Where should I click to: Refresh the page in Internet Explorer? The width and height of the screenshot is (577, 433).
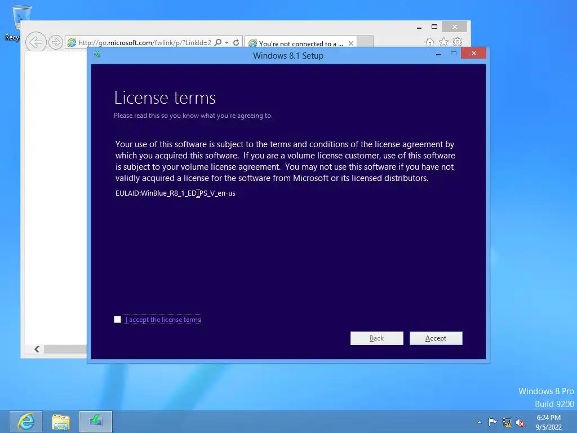pos(236,42)
